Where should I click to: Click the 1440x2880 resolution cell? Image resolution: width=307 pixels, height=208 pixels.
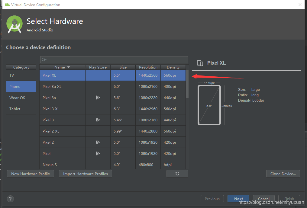[x=148, y=131]
